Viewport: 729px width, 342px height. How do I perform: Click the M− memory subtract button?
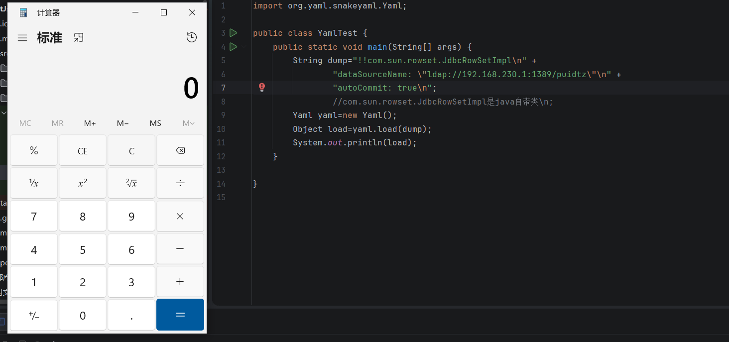coord(123,123)
